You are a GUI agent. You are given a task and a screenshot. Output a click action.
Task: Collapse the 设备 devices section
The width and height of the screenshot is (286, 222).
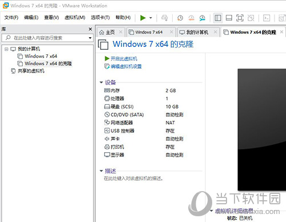pos(101,82)
